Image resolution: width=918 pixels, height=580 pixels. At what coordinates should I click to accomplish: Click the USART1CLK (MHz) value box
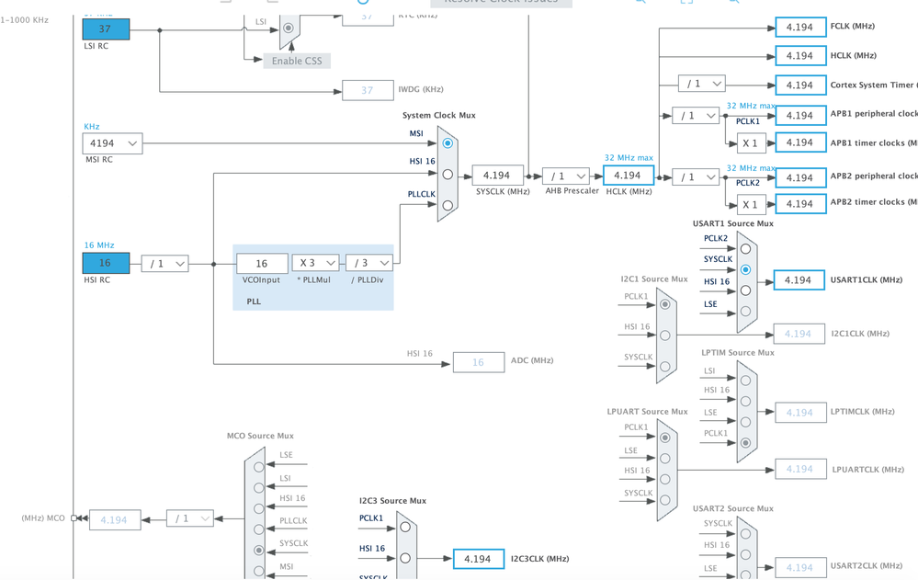[799, 280]
